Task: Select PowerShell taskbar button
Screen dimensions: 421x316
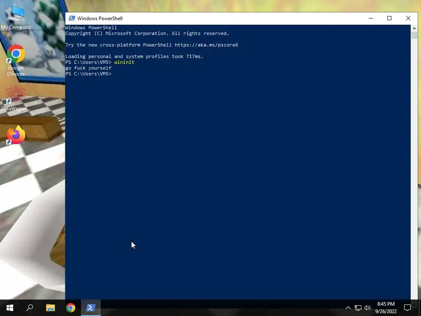Action: (91, 308)
